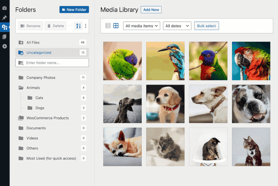The width and height of the screenshot is (278, 186).
Task: Open the All dates dropdown
Action: [x=177, y=26]
